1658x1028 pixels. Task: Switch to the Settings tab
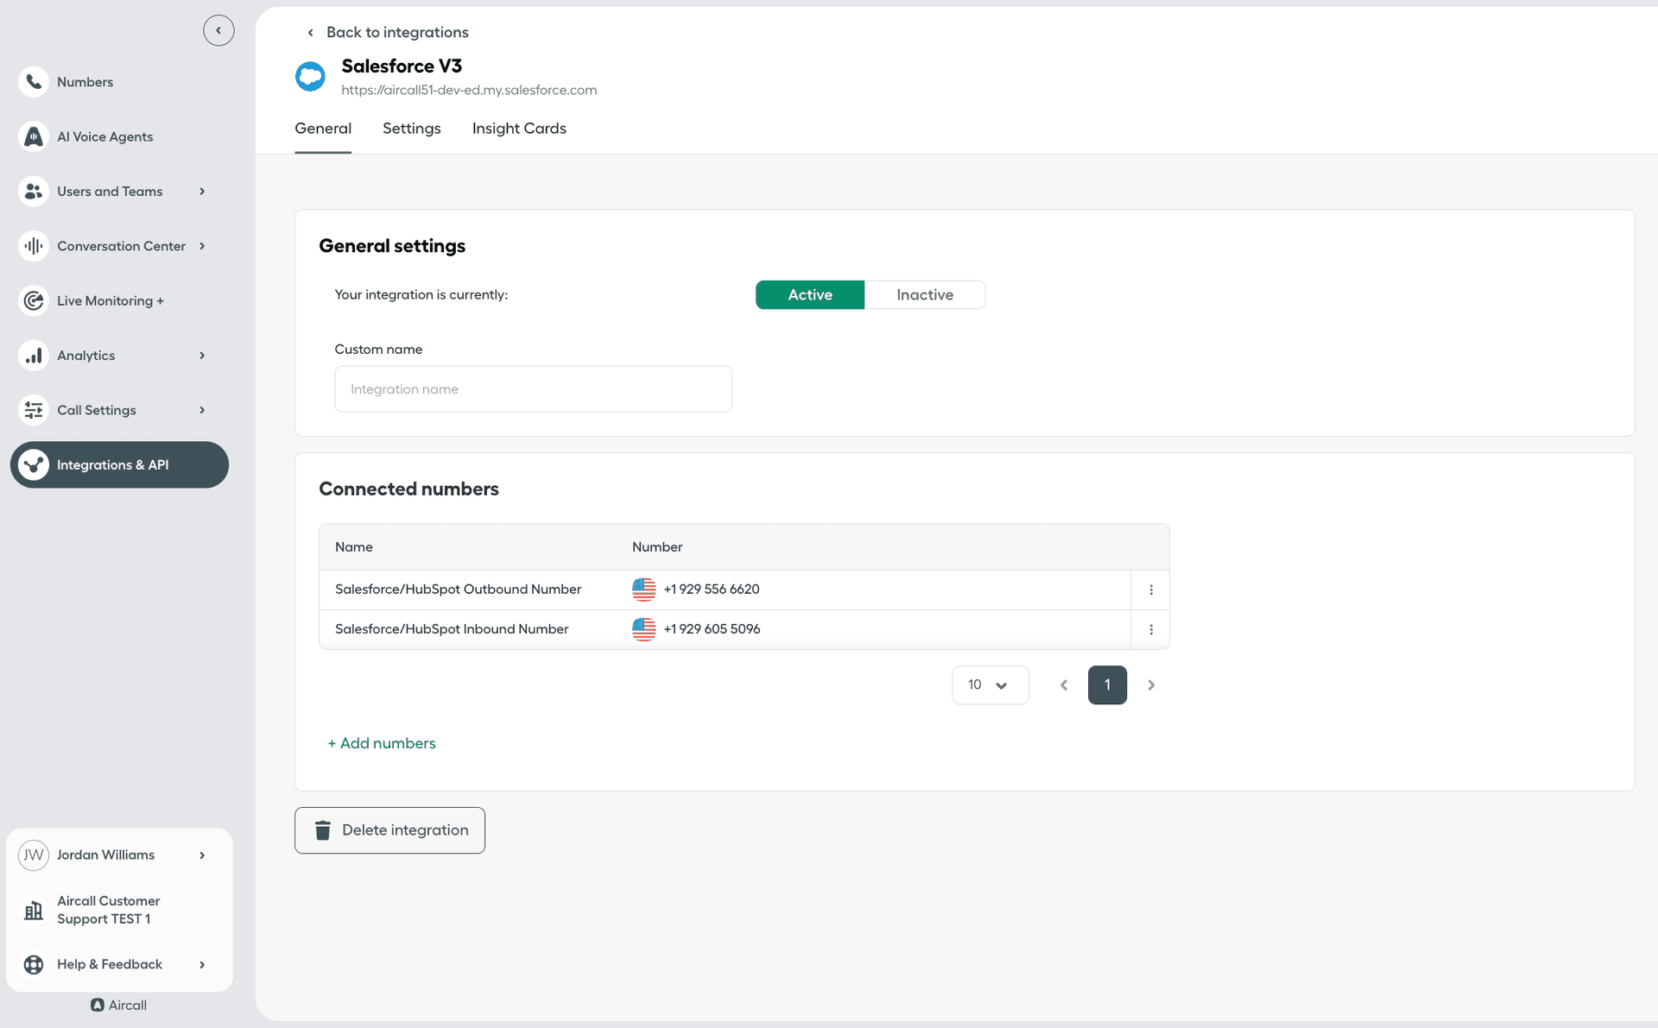point(411,128)
